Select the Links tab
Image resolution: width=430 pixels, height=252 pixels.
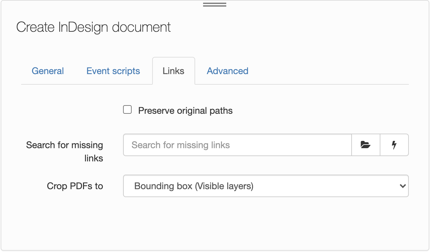174,71
